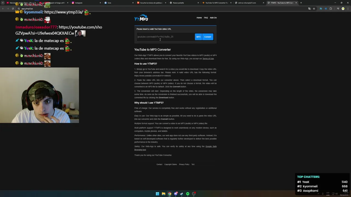
Task: Click the Convert button
Action: 208,37
